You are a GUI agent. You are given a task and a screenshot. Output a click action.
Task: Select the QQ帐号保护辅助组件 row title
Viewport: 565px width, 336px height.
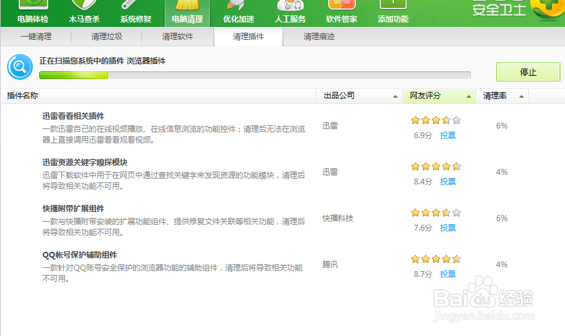(80, 255)
